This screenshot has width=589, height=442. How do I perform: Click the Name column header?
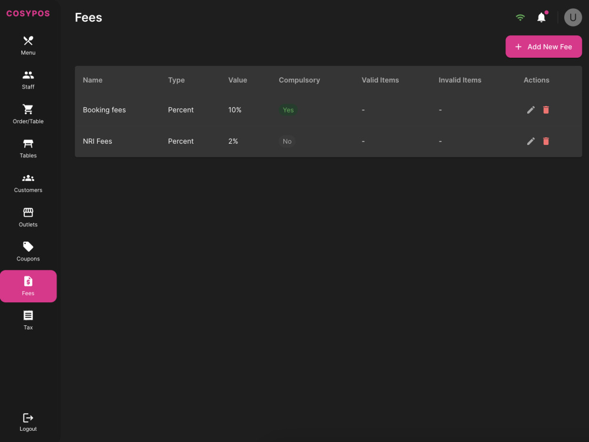[x=93, y=80]
